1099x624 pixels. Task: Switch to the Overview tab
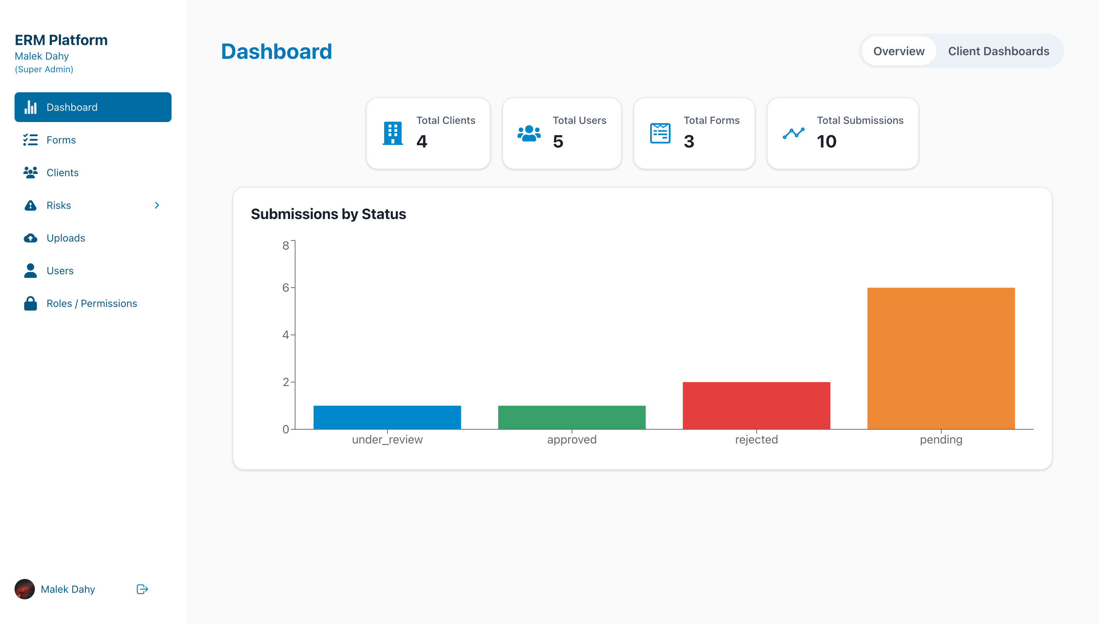click(x=899, y=51)
